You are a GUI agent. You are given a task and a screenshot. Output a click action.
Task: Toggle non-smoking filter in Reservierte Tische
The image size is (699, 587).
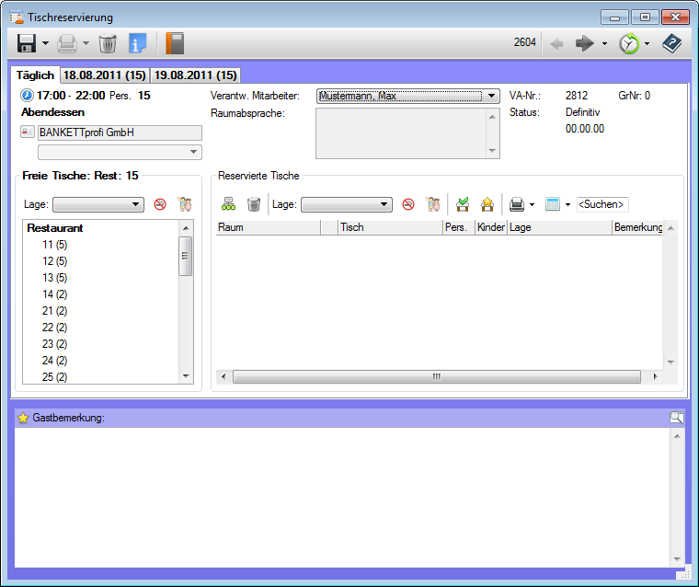point(408,204)
